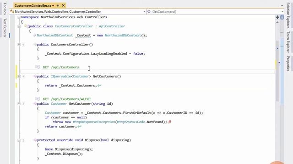Viewport: 293px width, 164px height.
Task: Click the comment icon beside GET /api/Customers/ALFKI
Action: [38, 99]
